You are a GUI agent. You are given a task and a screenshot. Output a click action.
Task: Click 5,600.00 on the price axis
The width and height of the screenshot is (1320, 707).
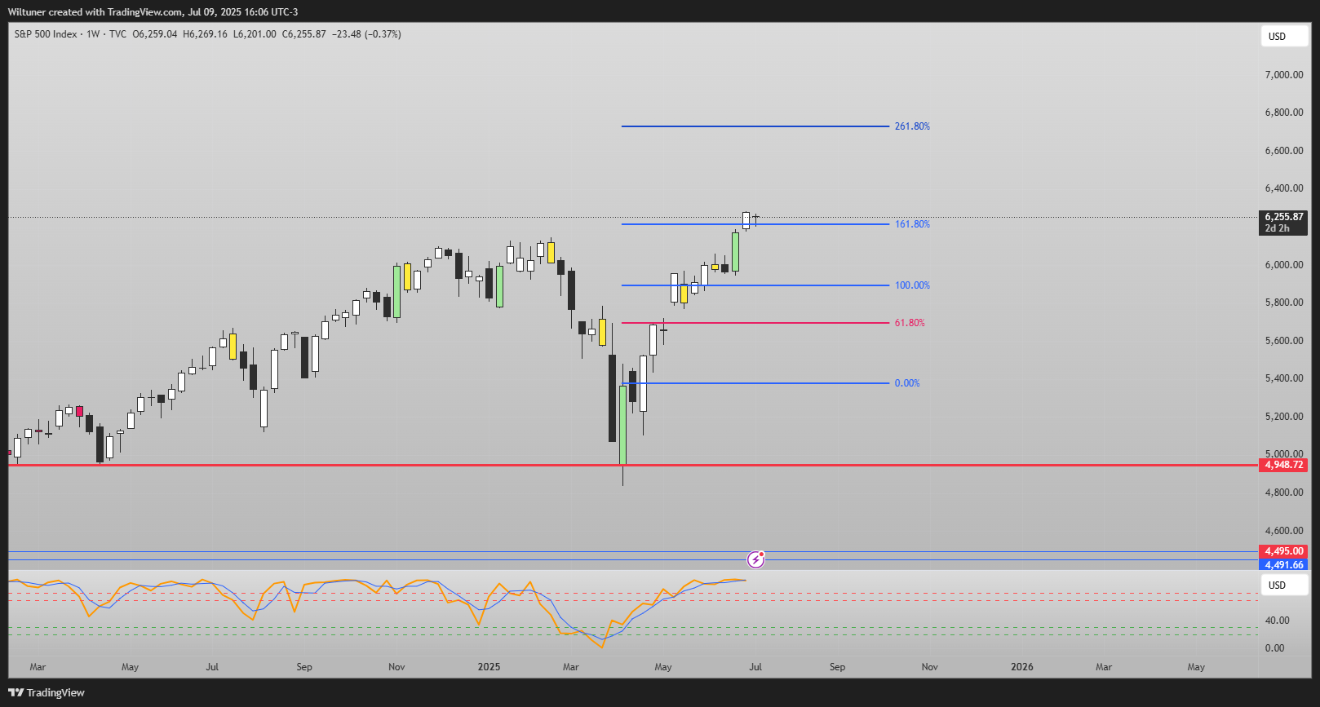coord(1284,341)
